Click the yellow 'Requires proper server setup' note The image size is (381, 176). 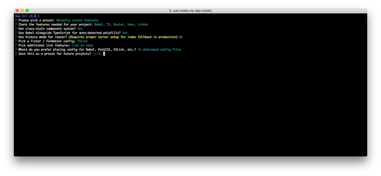tap(123, 37)
